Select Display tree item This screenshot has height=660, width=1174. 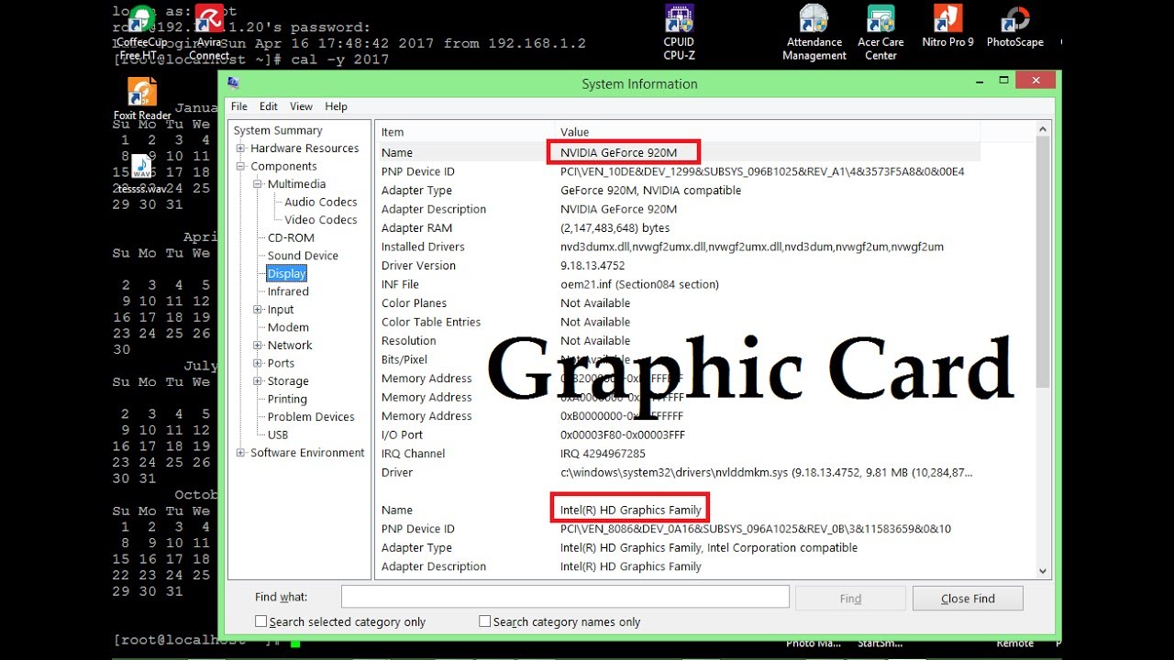[x=286, y=274]
